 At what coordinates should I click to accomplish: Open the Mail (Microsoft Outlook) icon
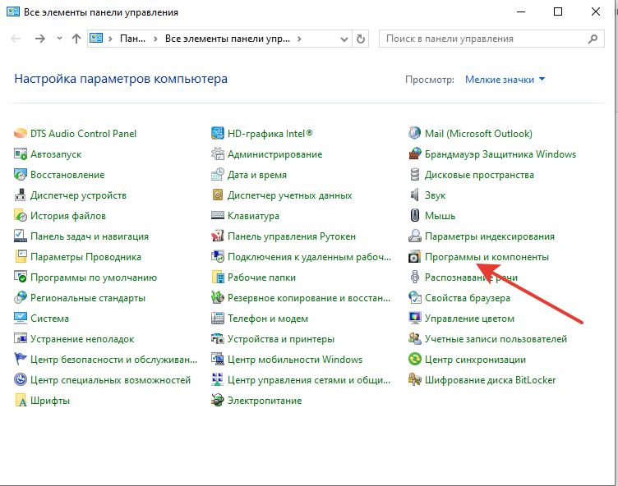tap(415, 134)
